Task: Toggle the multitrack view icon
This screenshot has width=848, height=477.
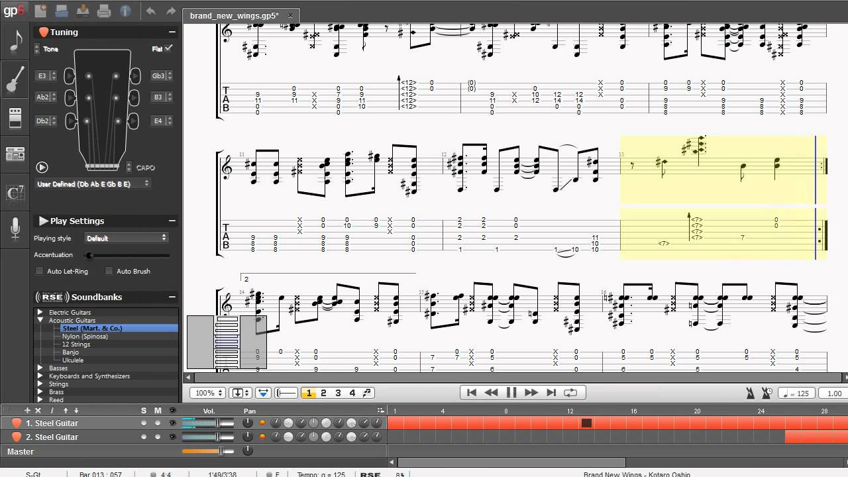Action: point(264,393)
